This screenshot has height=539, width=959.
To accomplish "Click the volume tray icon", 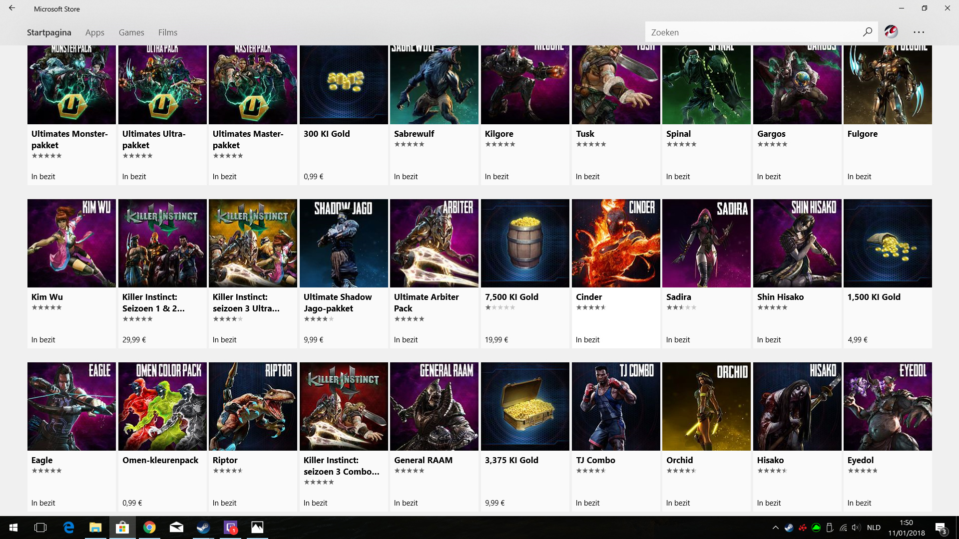I will click(x=856, y=528).
